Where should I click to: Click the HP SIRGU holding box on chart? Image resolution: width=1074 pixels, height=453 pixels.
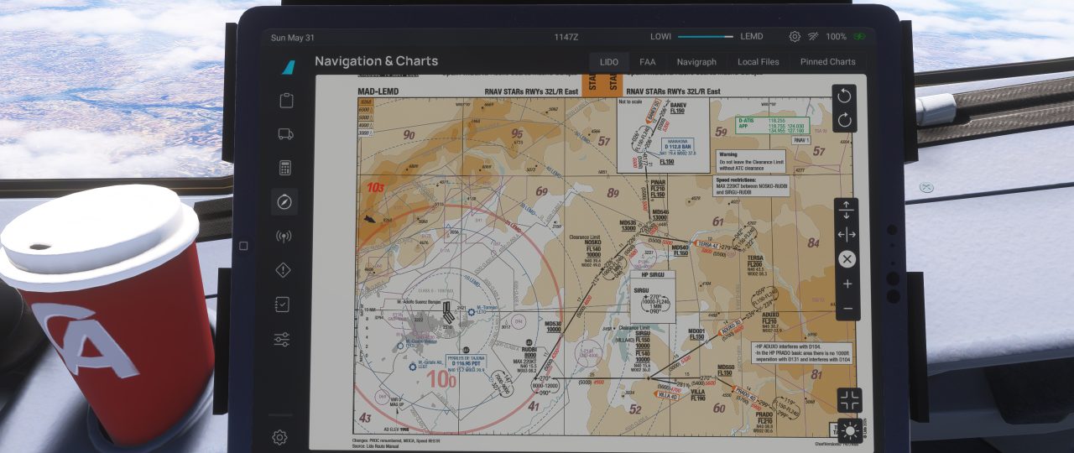(652, 298)
